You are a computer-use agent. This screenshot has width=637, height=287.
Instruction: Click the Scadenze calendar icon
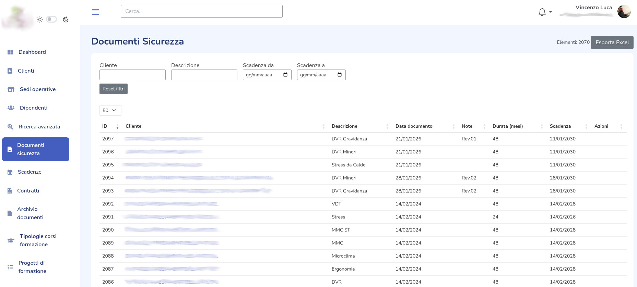10,172
